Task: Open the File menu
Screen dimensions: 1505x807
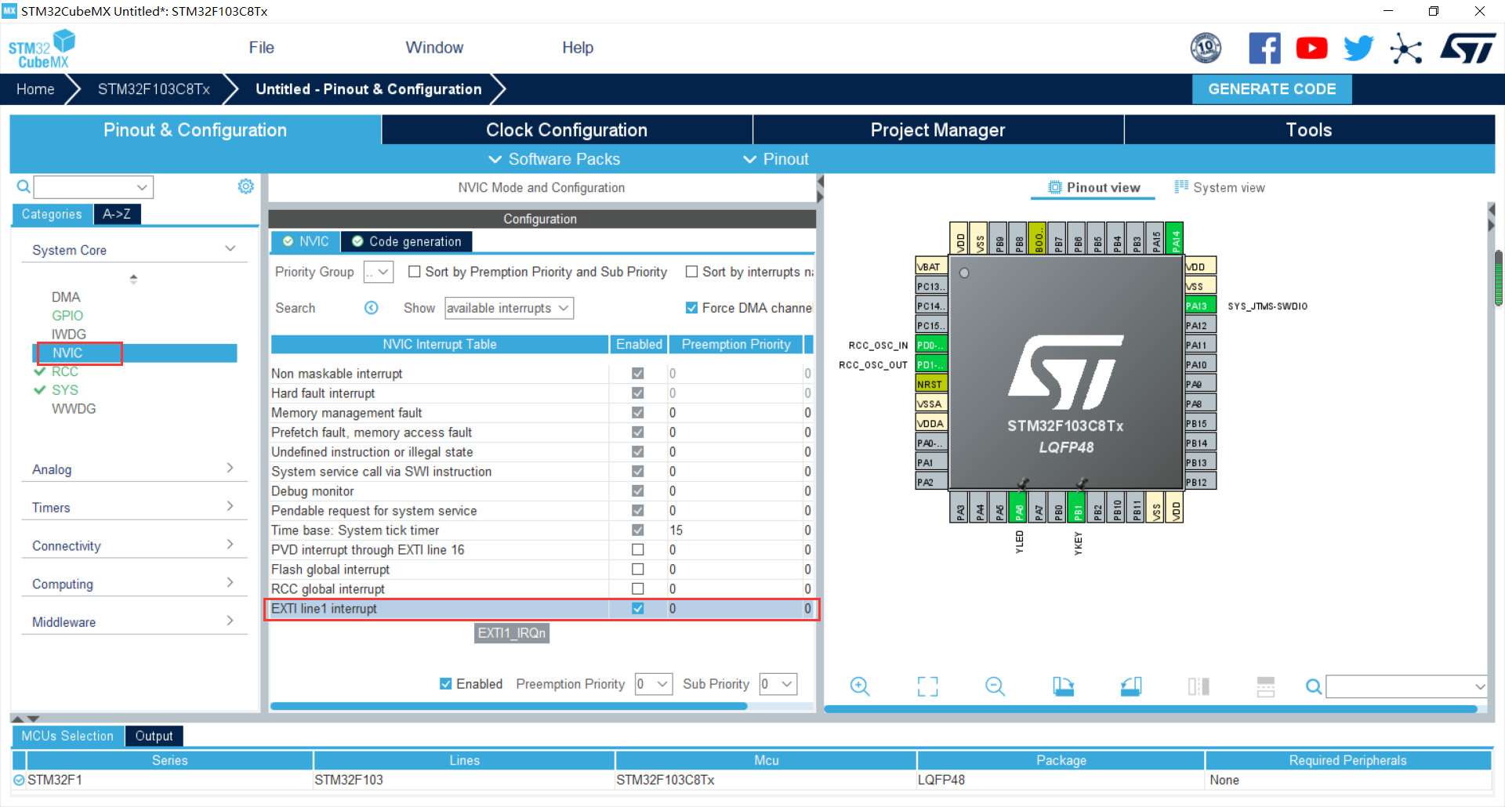Action: click(x=262, y=48)
